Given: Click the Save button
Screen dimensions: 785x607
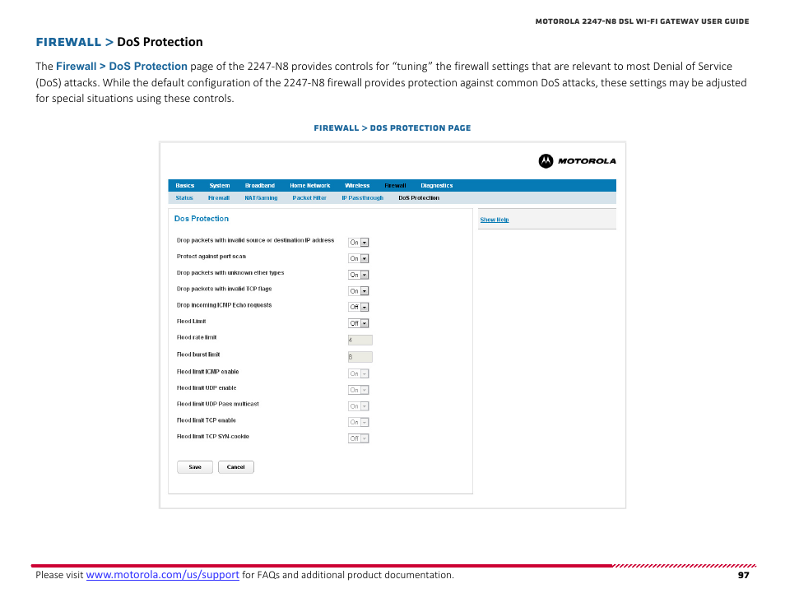Looking at the screenshot, I should (x=194, y=466).
